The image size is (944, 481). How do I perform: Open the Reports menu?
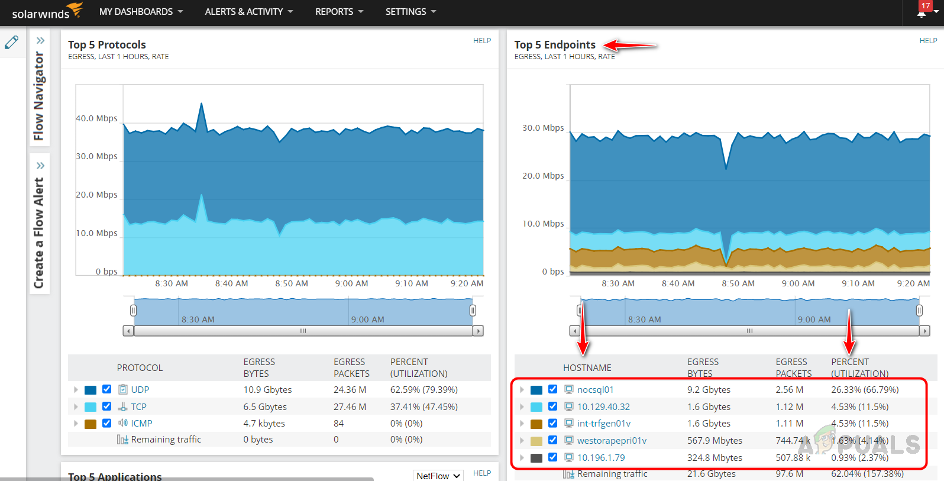click(x=340, y=11)
